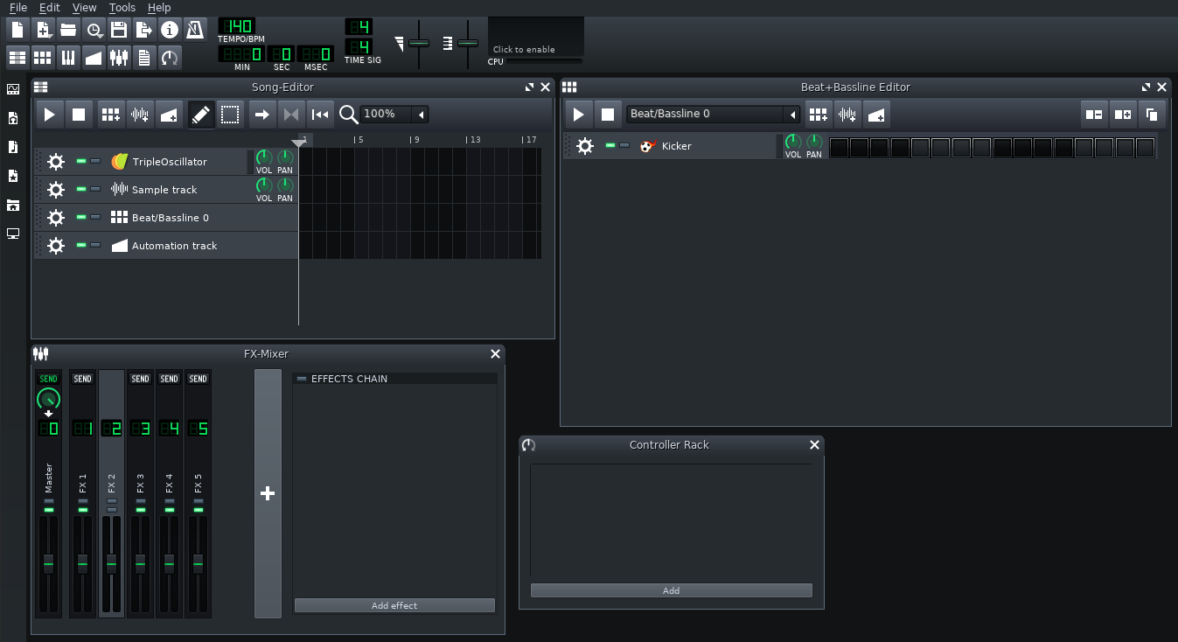Create a new project from template

pos(43,30)
